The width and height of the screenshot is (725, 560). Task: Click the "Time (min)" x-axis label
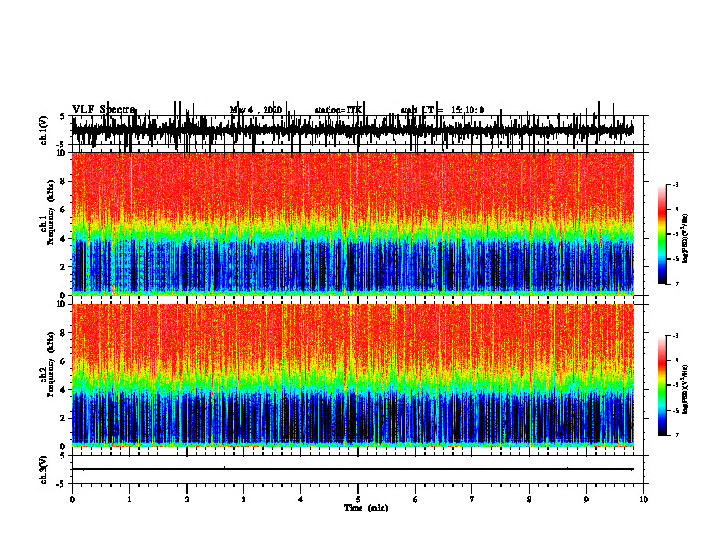click(x=366, y=508)
